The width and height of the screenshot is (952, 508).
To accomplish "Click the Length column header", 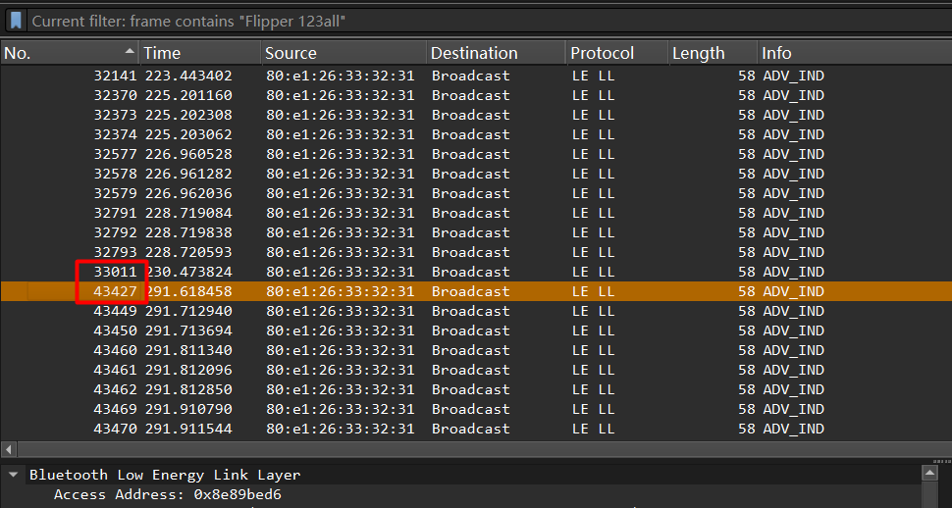I will pyautogui.click(x=712, y=53).
